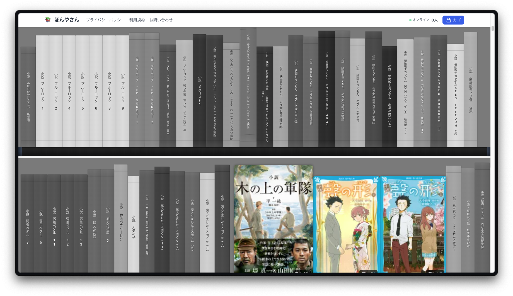The image size is (513, 296).
Task: Select the 聲の形 上 book cover
Action: pos(413,224)
